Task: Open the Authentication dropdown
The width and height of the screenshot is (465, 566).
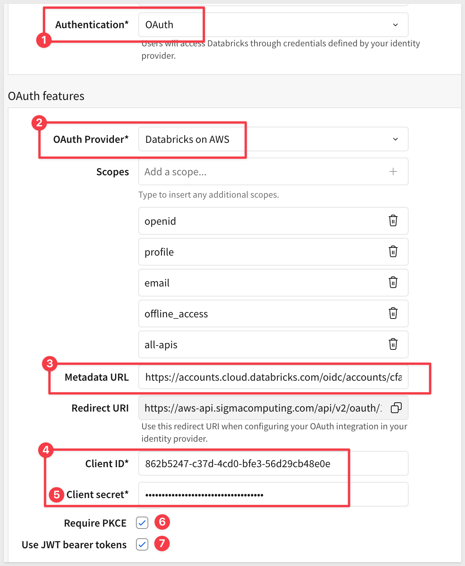Action: [x=273, y=25]
